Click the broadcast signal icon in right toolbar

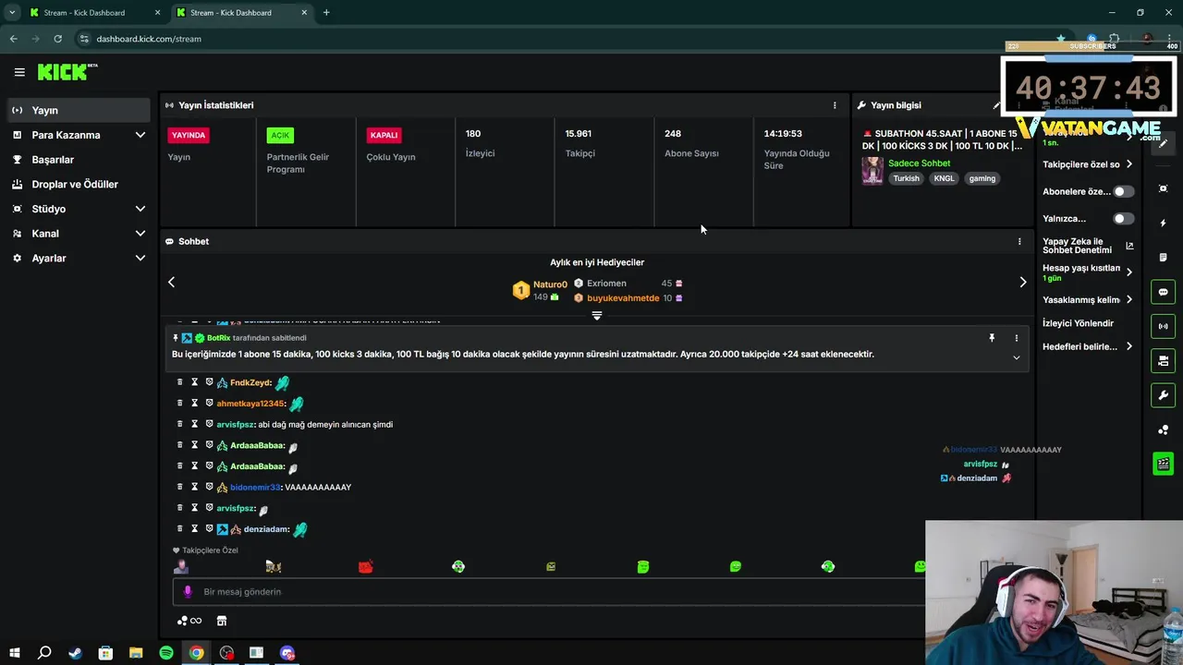(x=1163, y=326)
